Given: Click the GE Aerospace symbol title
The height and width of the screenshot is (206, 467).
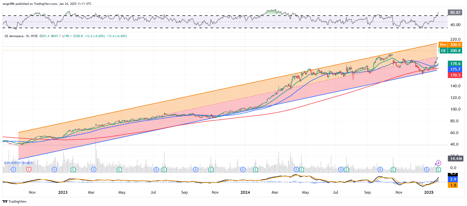Looking at the screenshot, I should tap(14, 36).
